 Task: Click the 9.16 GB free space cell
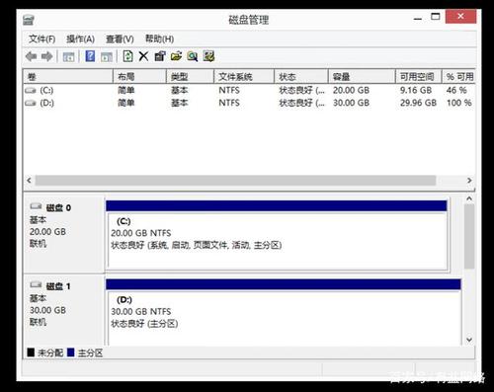click(416, 90)
